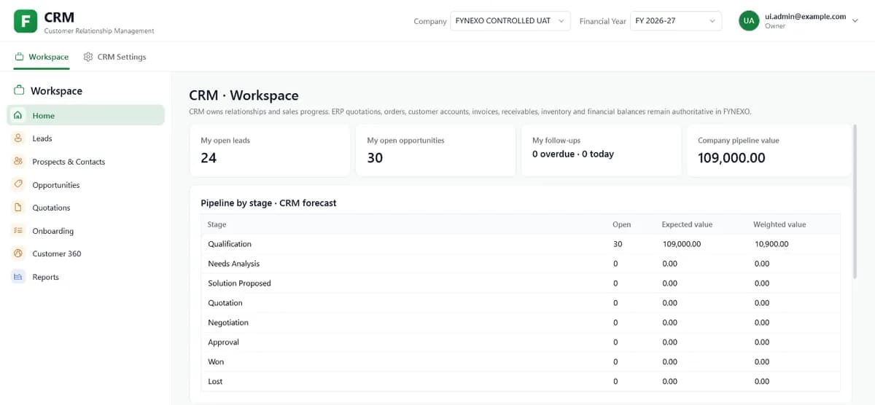Viewport: 875px width, 405px height.
Task: Click the 0 overdue · 0 today text
Action: [573, 154]
